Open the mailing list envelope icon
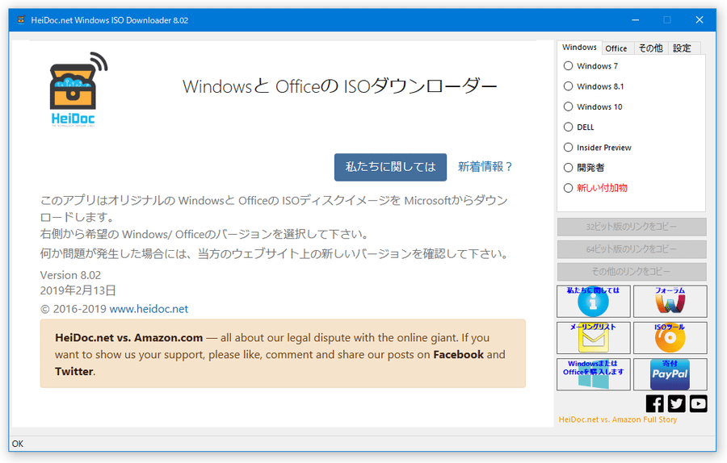The image size is (727, 463). 593,338
